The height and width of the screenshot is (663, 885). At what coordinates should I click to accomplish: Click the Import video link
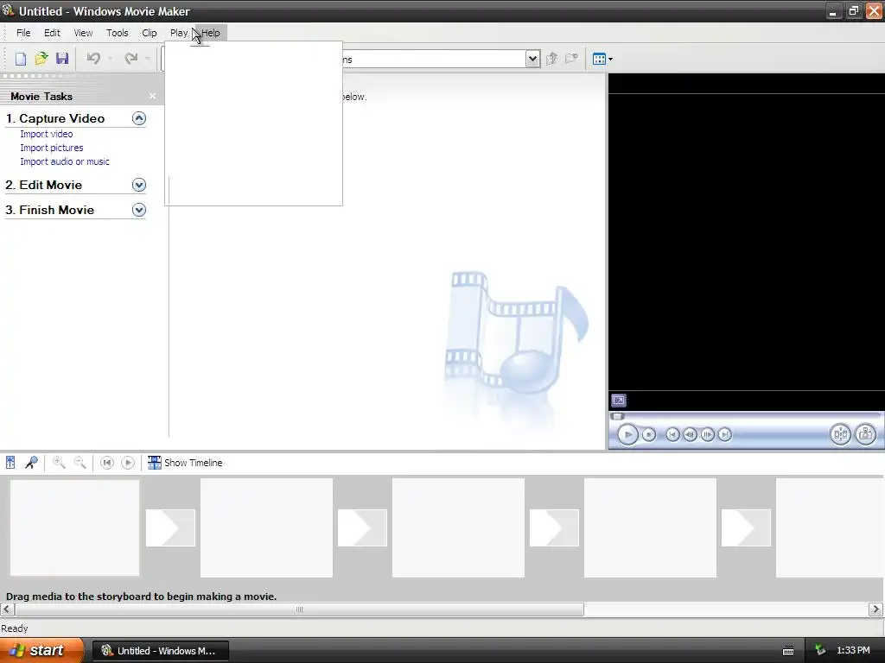(47, 134)
